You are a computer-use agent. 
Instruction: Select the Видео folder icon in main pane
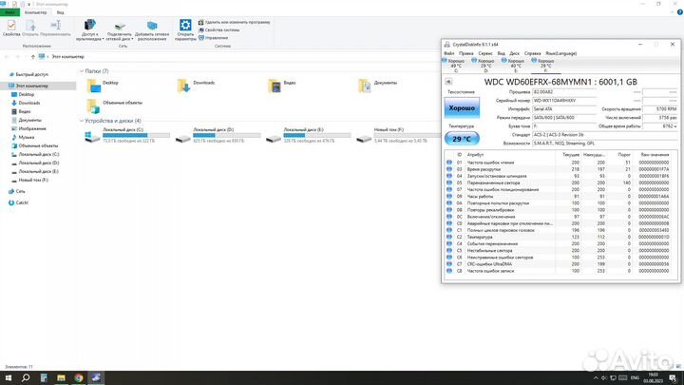pos(275,86)
